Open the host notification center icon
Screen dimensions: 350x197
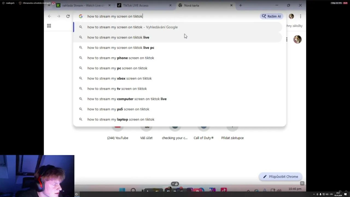point(345,194)
